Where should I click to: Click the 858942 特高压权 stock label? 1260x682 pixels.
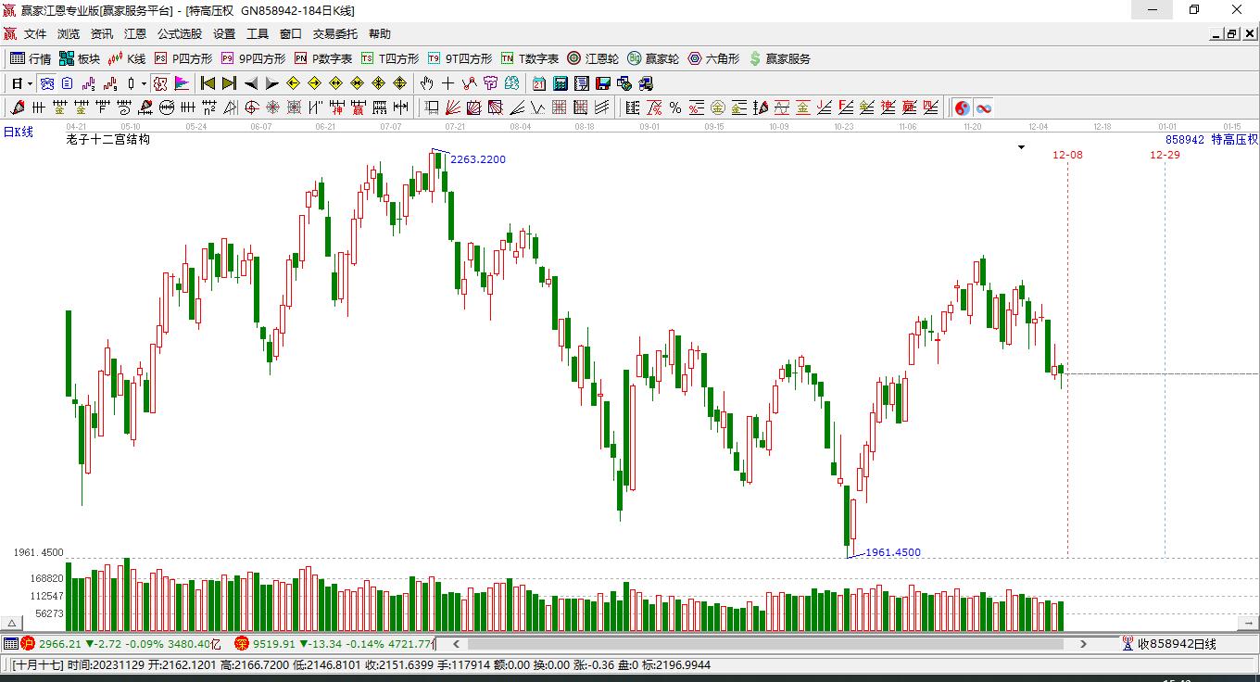point(1212,139)
